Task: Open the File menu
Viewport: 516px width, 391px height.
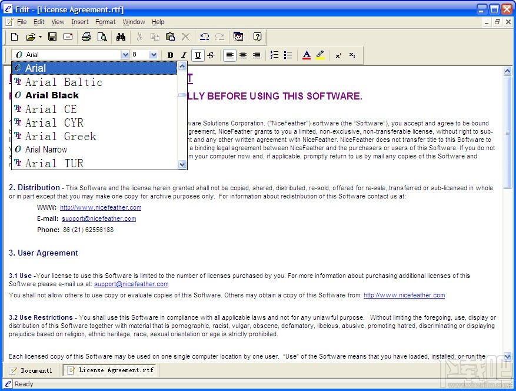Action: click(x=22, y=22)
